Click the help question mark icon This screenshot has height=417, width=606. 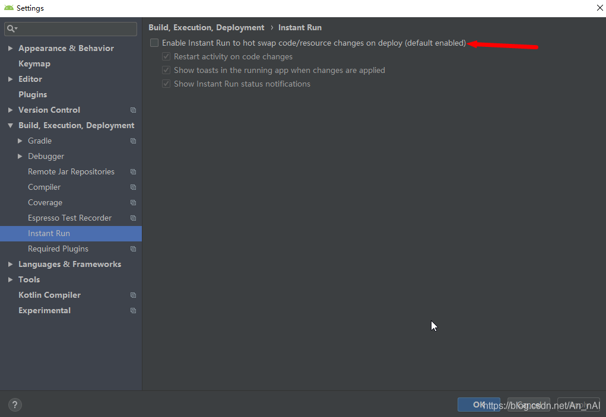click(15, 405)
